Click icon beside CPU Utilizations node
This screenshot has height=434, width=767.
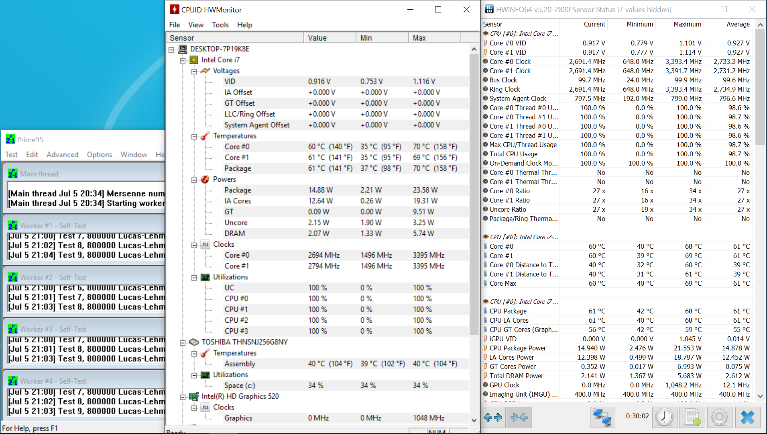tap(205, 277)
